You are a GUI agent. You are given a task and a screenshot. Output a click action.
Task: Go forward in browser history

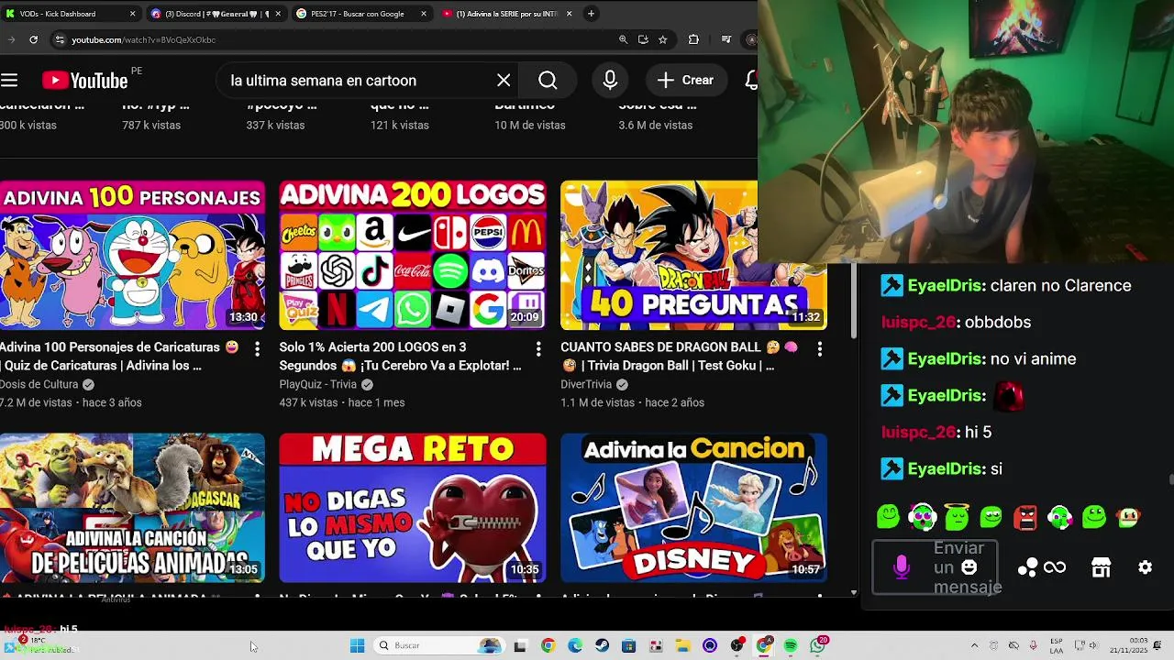pyautogui.click(x=11, y=39)
